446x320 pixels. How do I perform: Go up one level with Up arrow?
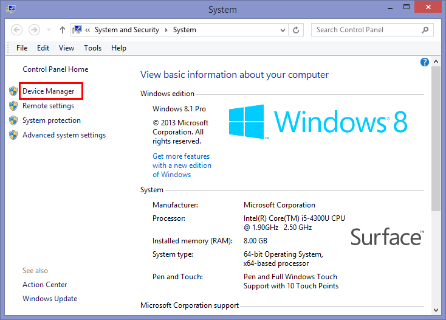click(63, 30)
